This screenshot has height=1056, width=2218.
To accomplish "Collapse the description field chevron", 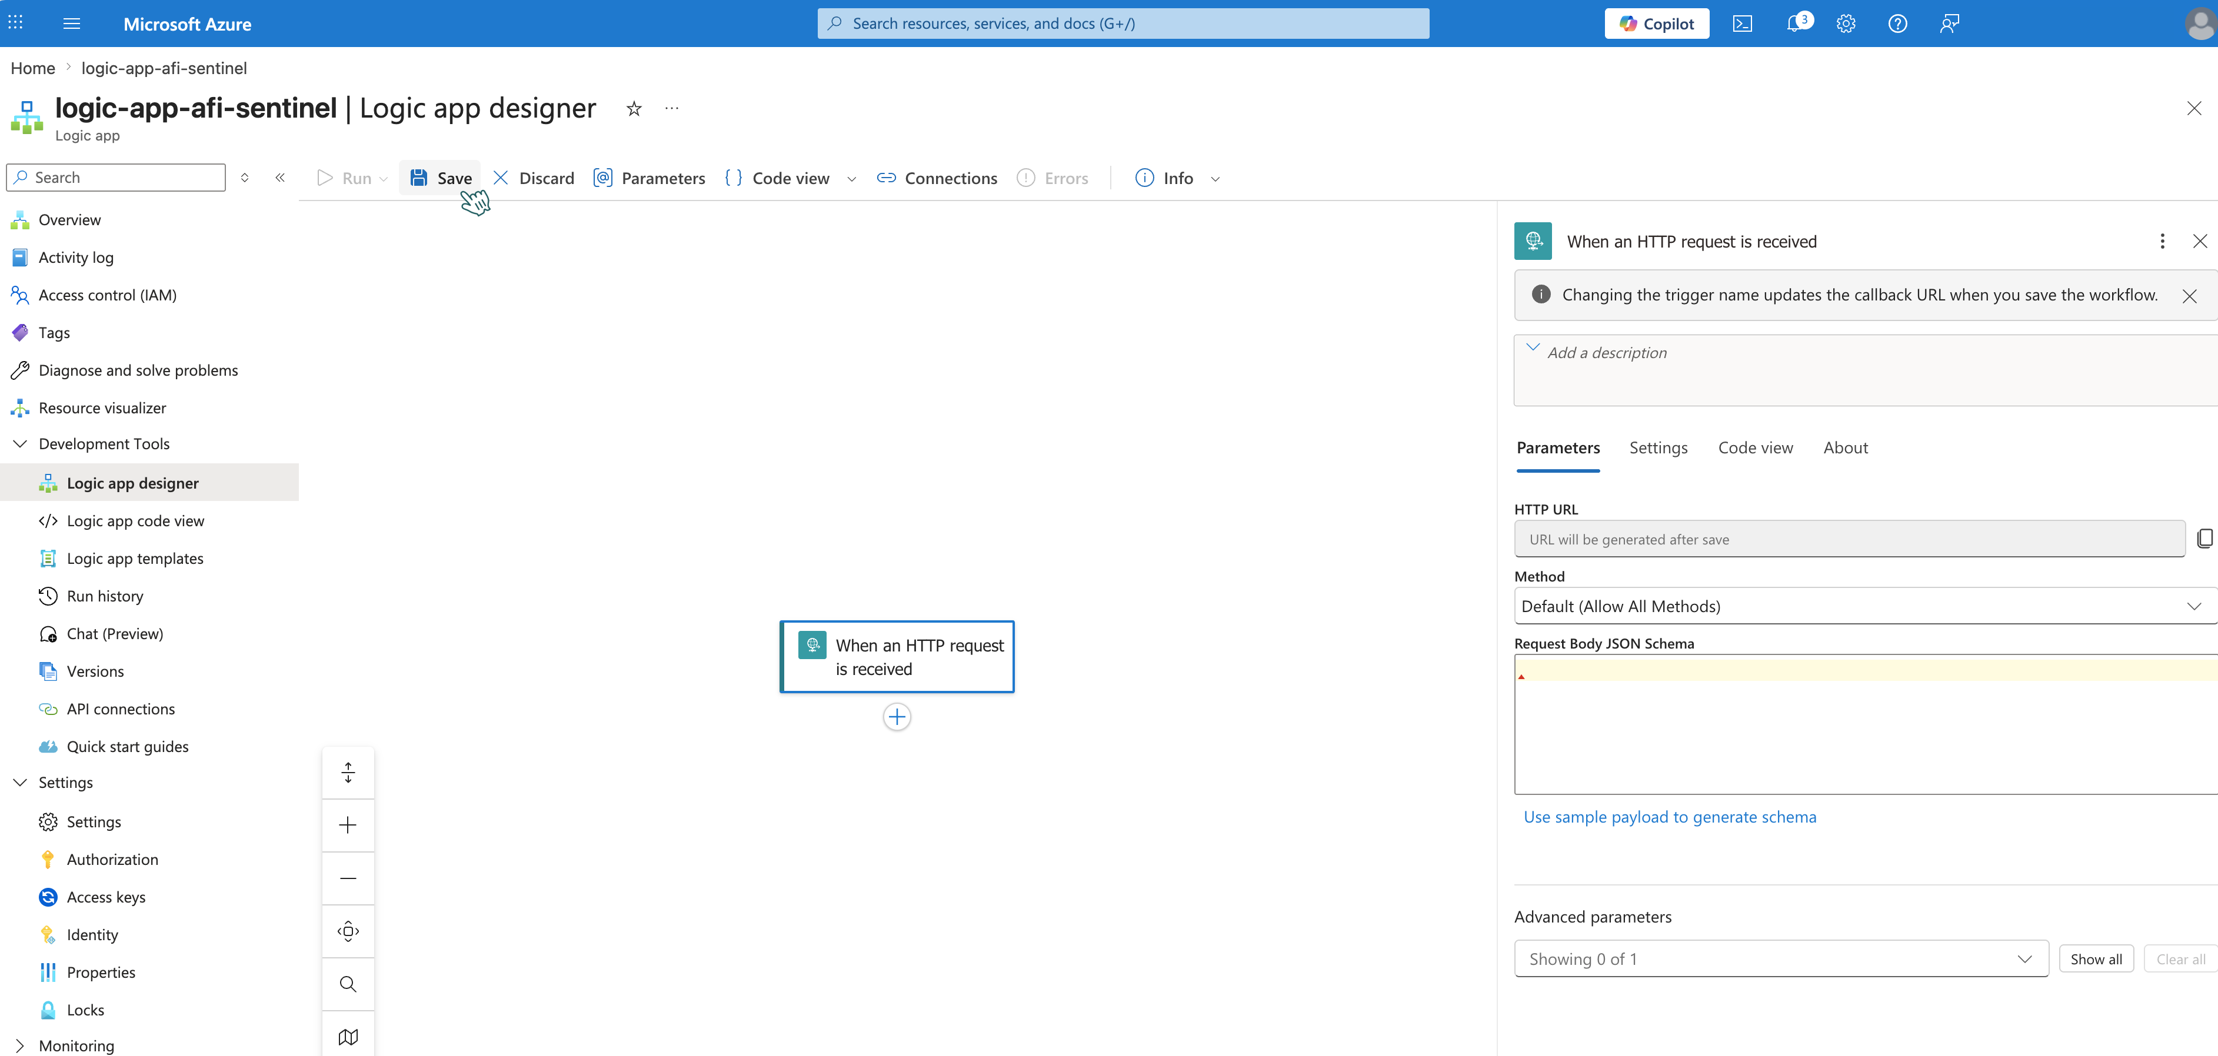I will (x=1533, y=347).
